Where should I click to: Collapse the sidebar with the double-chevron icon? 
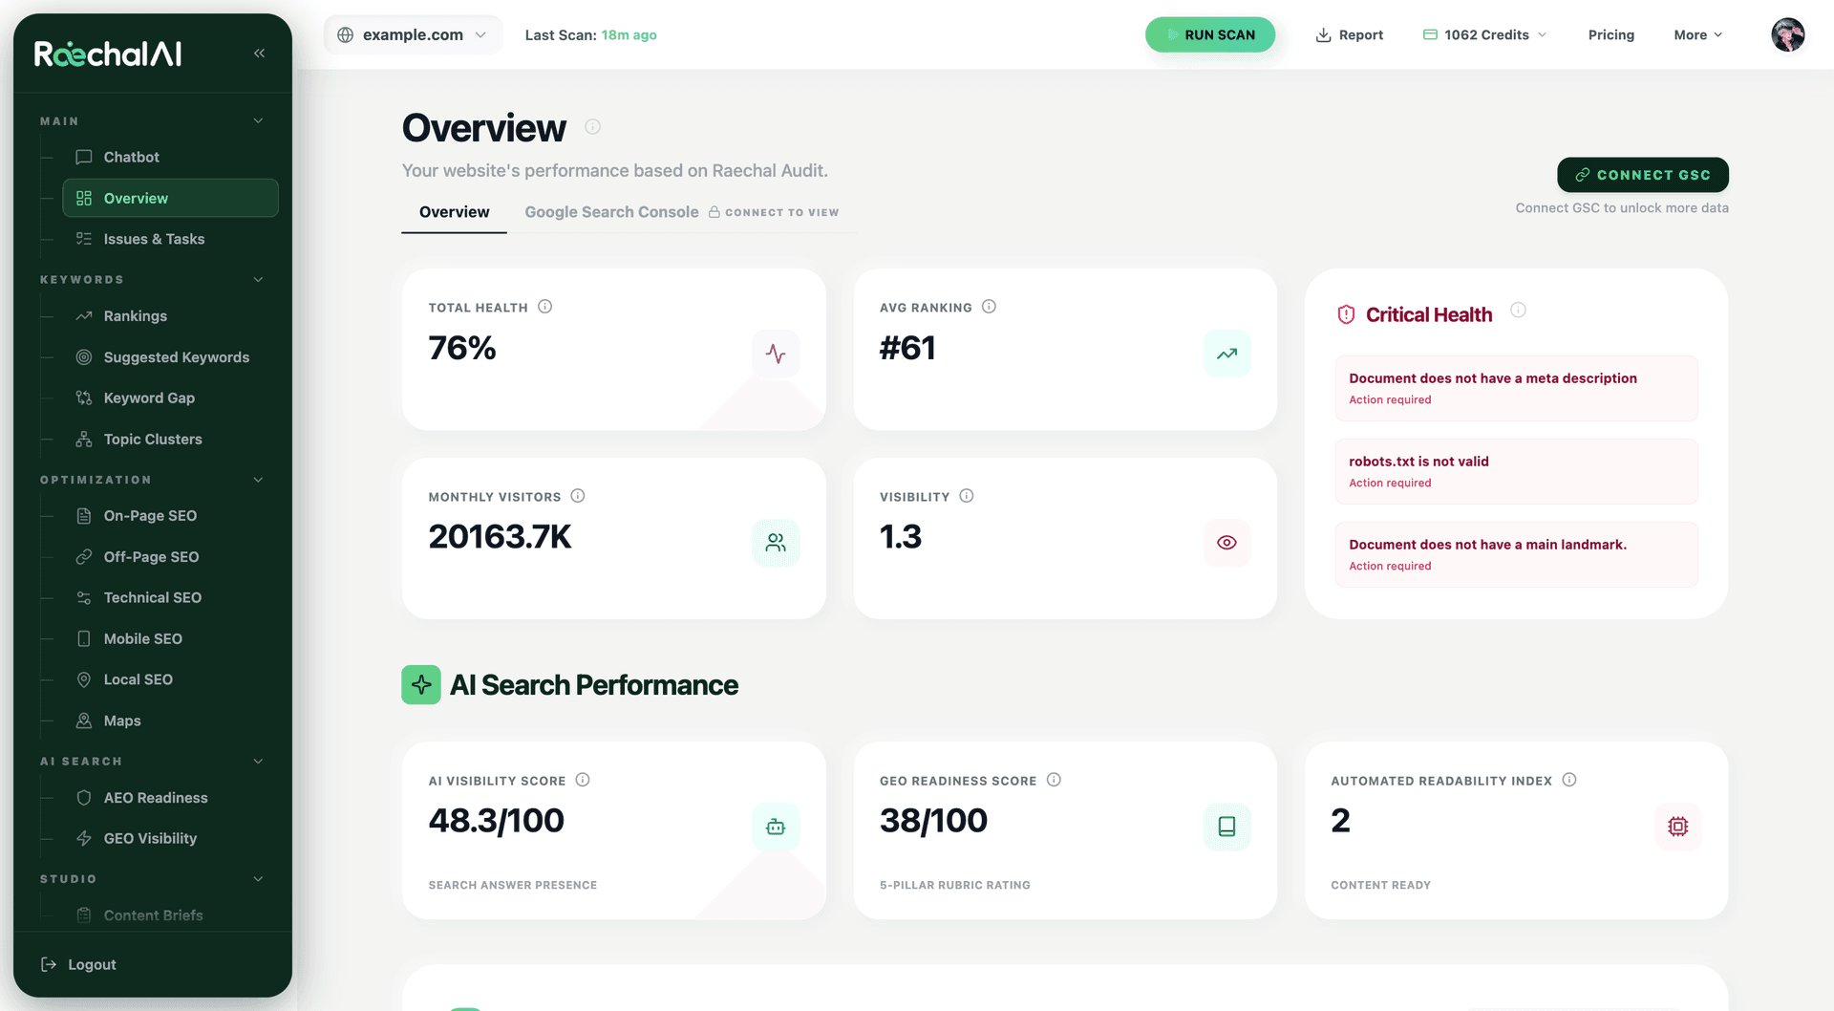(x=259, y=54)
